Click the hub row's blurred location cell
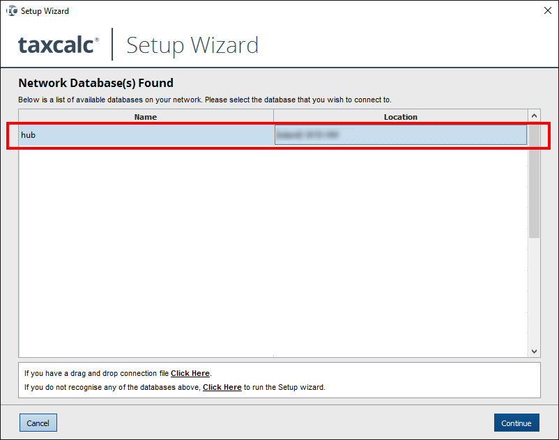Image resolution: width=559 pixels, height=440 pixels. [401, 135]
